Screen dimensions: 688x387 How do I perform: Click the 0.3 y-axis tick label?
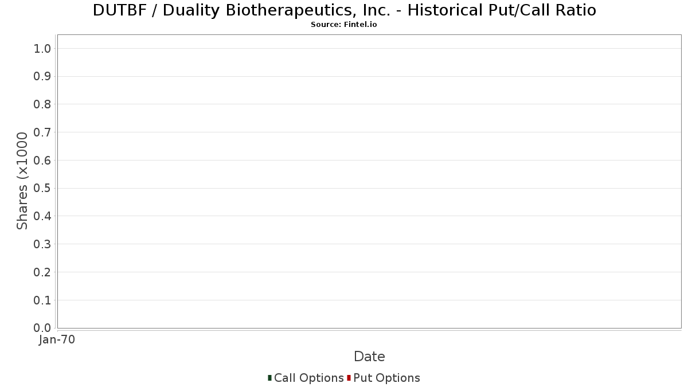pyautogui.click(x=42, y=244)
